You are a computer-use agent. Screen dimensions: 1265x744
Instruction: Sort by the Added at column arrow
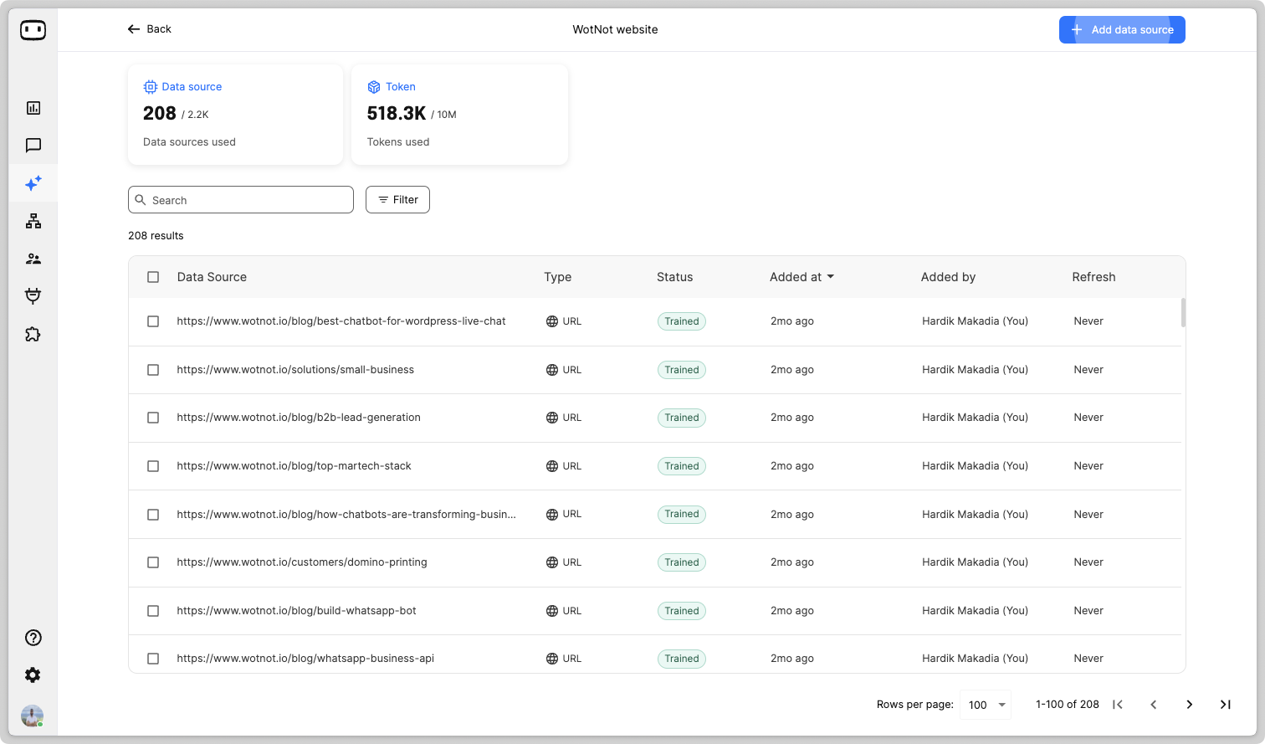click(x=830, y=277)
